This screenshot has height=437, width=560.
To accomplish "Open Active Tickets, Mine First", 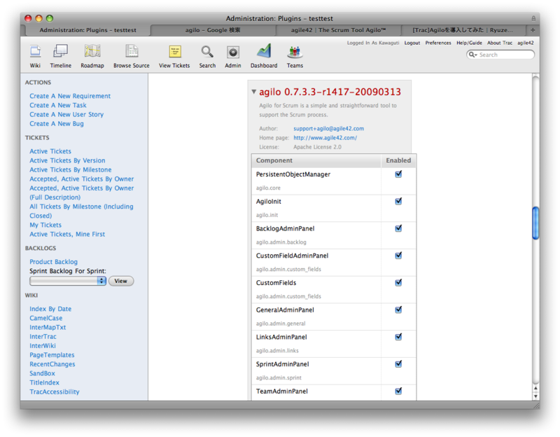I will [x=67, y=235].
